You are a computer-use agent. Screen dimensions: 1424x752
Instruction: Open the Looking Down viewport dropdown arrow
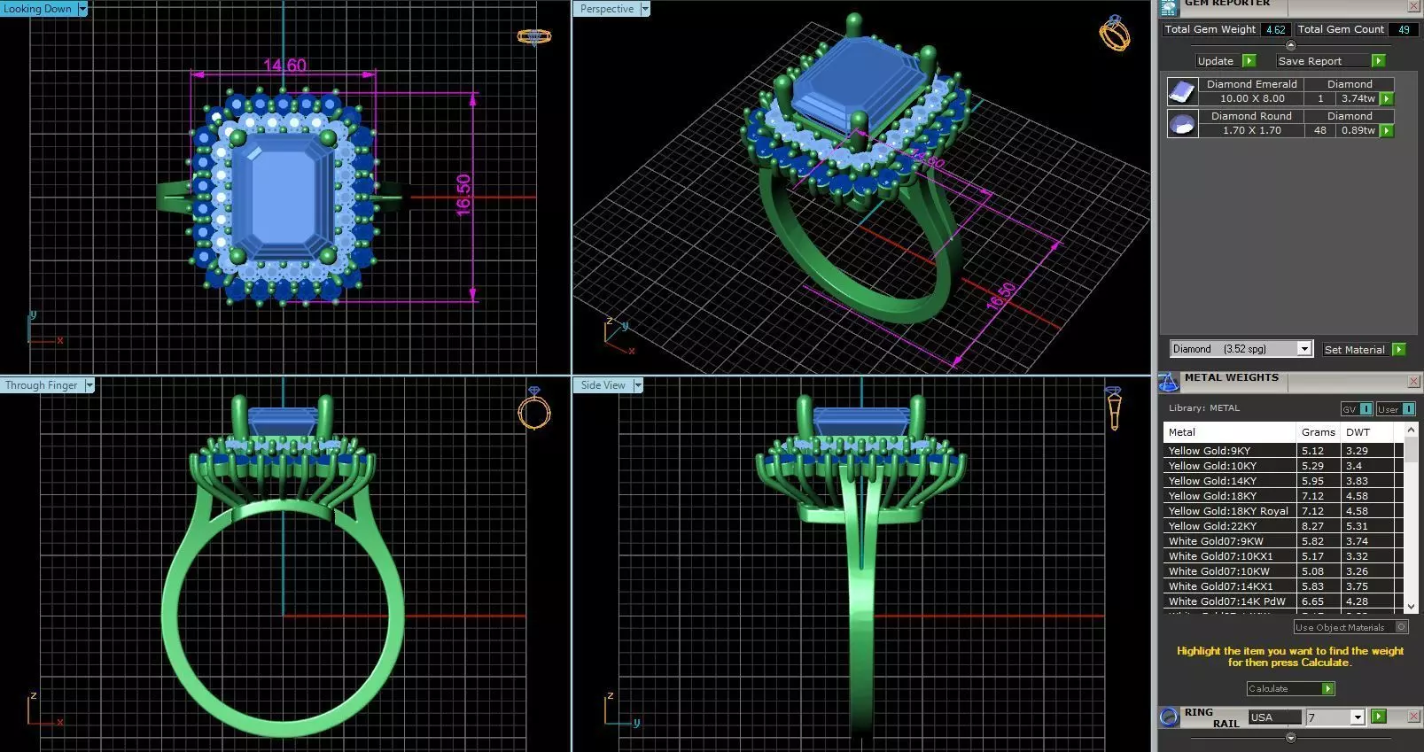pyautogui.click(x=82, y=9)
